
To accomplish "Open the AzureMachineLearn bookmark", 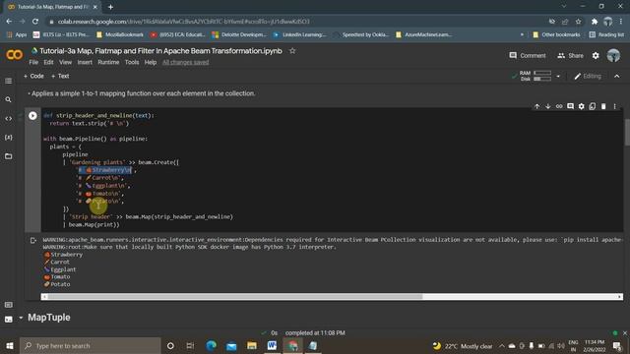I will click(424, 35).
